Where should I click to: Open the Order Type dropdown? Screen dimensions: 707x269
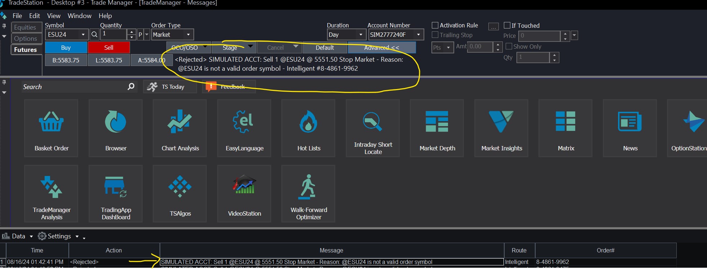pos(188,35)
